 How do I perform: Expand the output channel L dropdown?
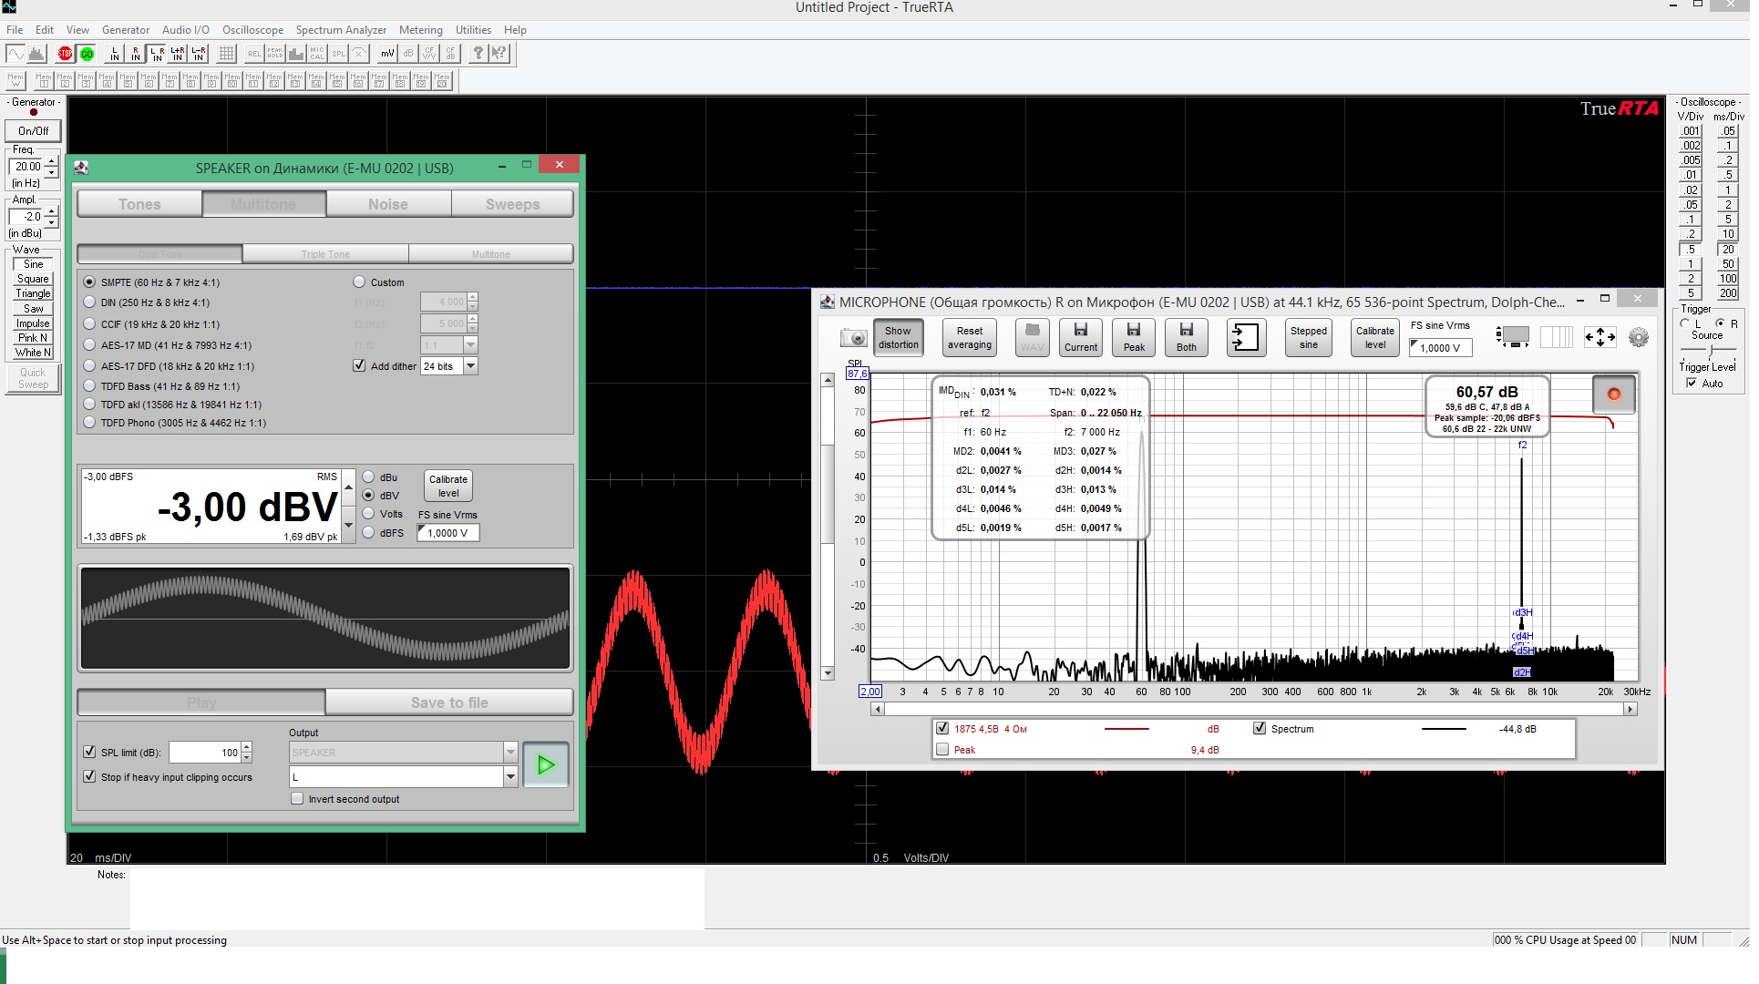[x=510, y=777]
